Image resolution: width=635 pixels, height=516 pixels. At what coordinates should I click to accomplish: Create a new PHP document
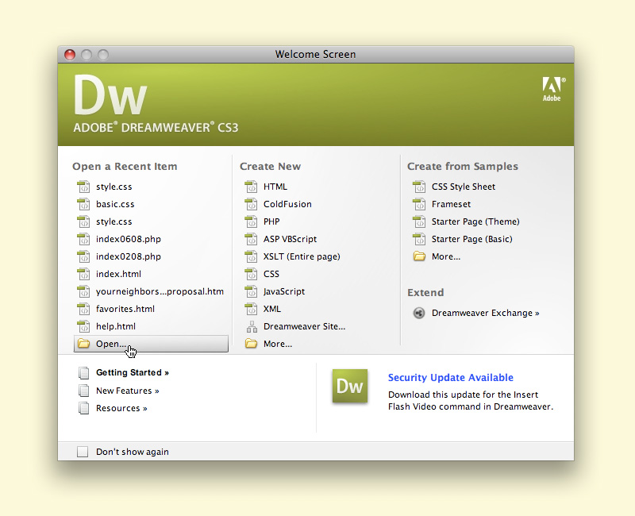click(x=271, y=221)
